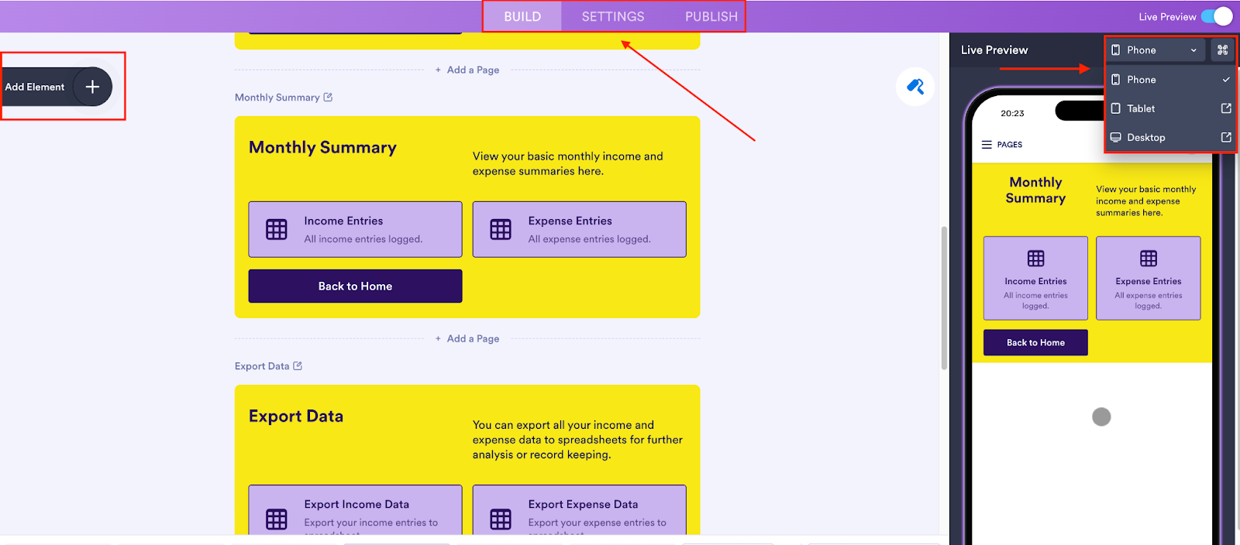1240x545 pixels.
Task: Click the Tablet open-in-new-window icon
Action: point(1226,108)
